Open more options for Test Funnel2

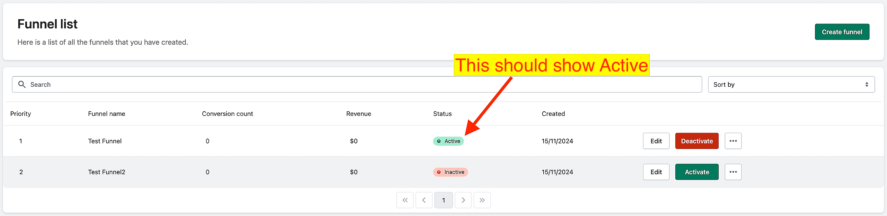coord(733,172)
